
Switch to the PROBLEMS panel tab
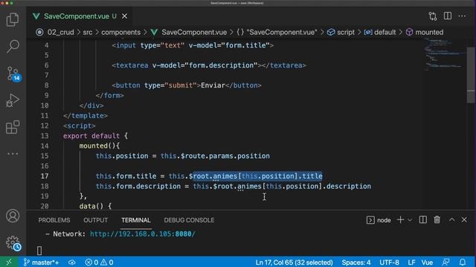click(54, 220)
